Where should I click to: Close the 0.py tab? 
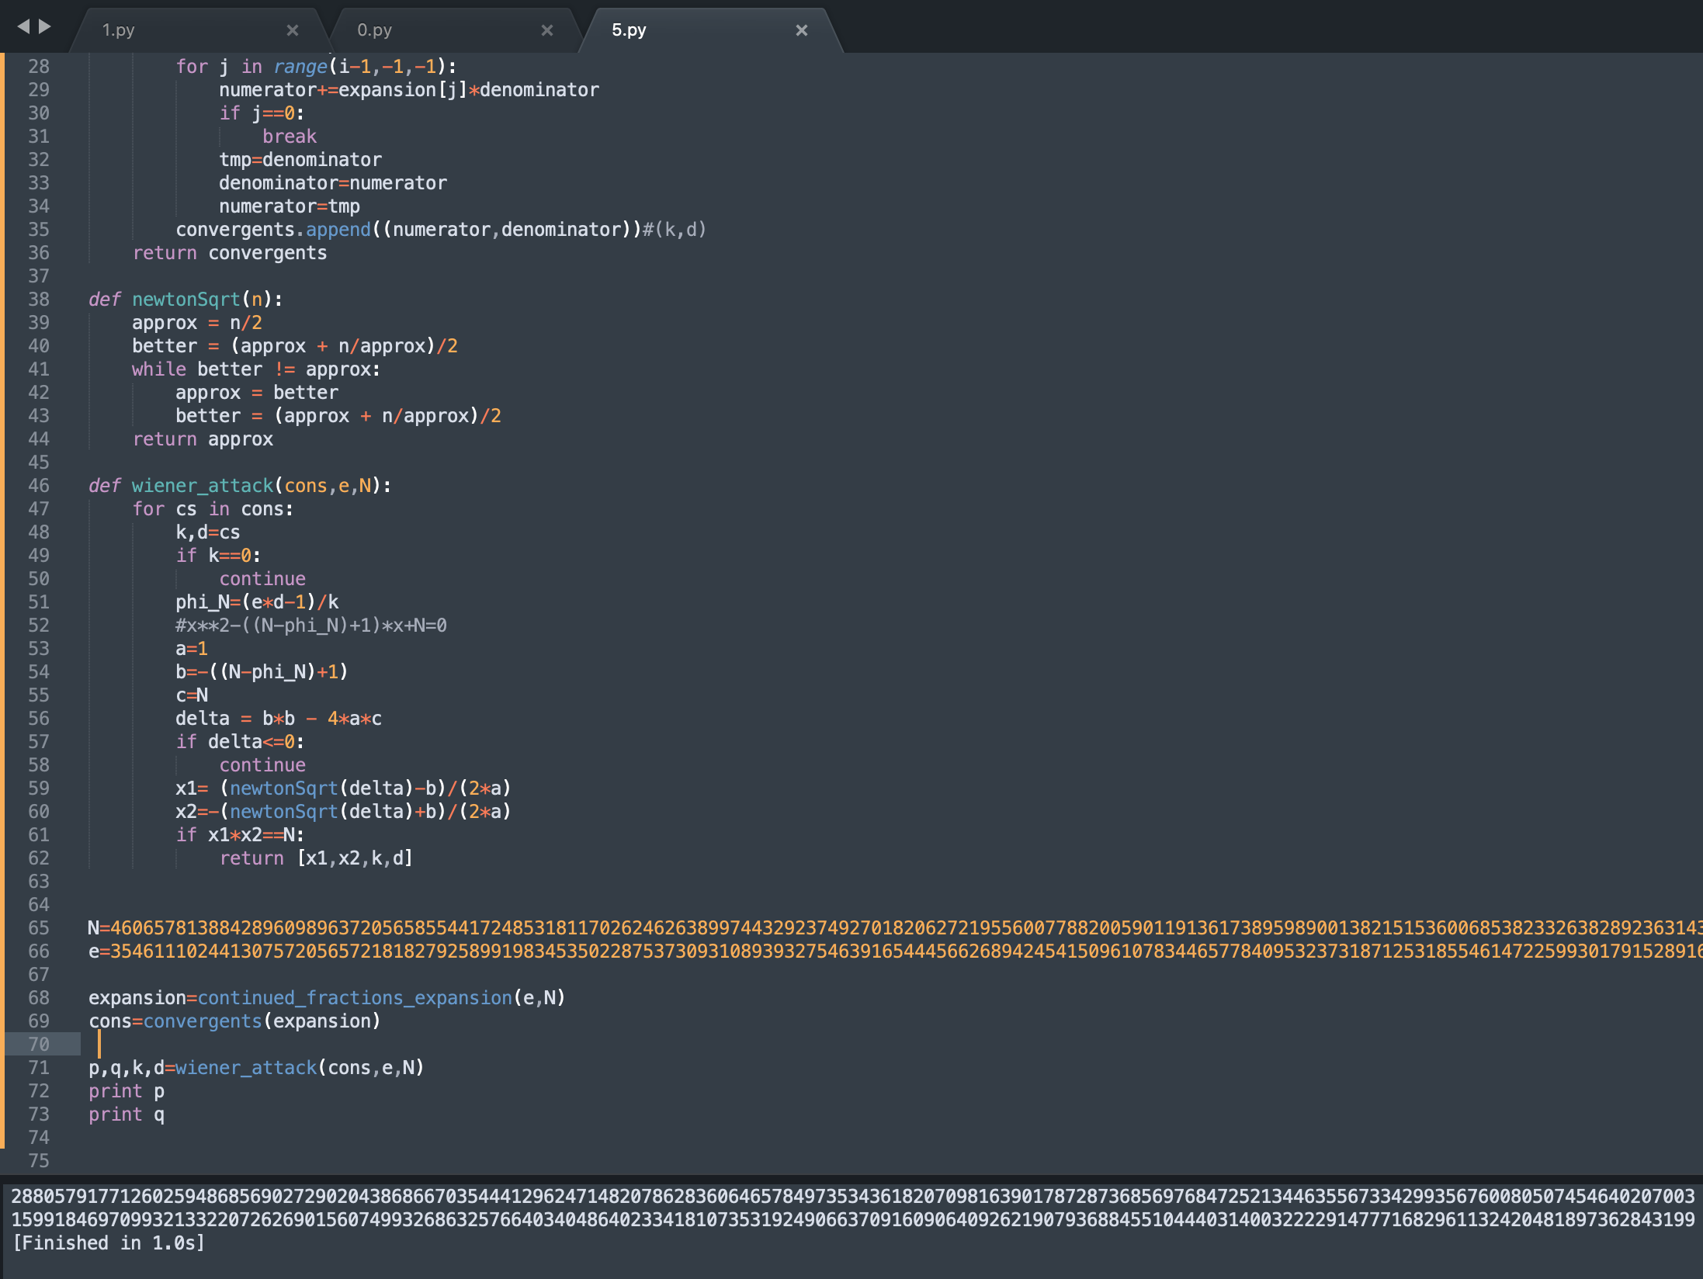[x=547, y=30]
